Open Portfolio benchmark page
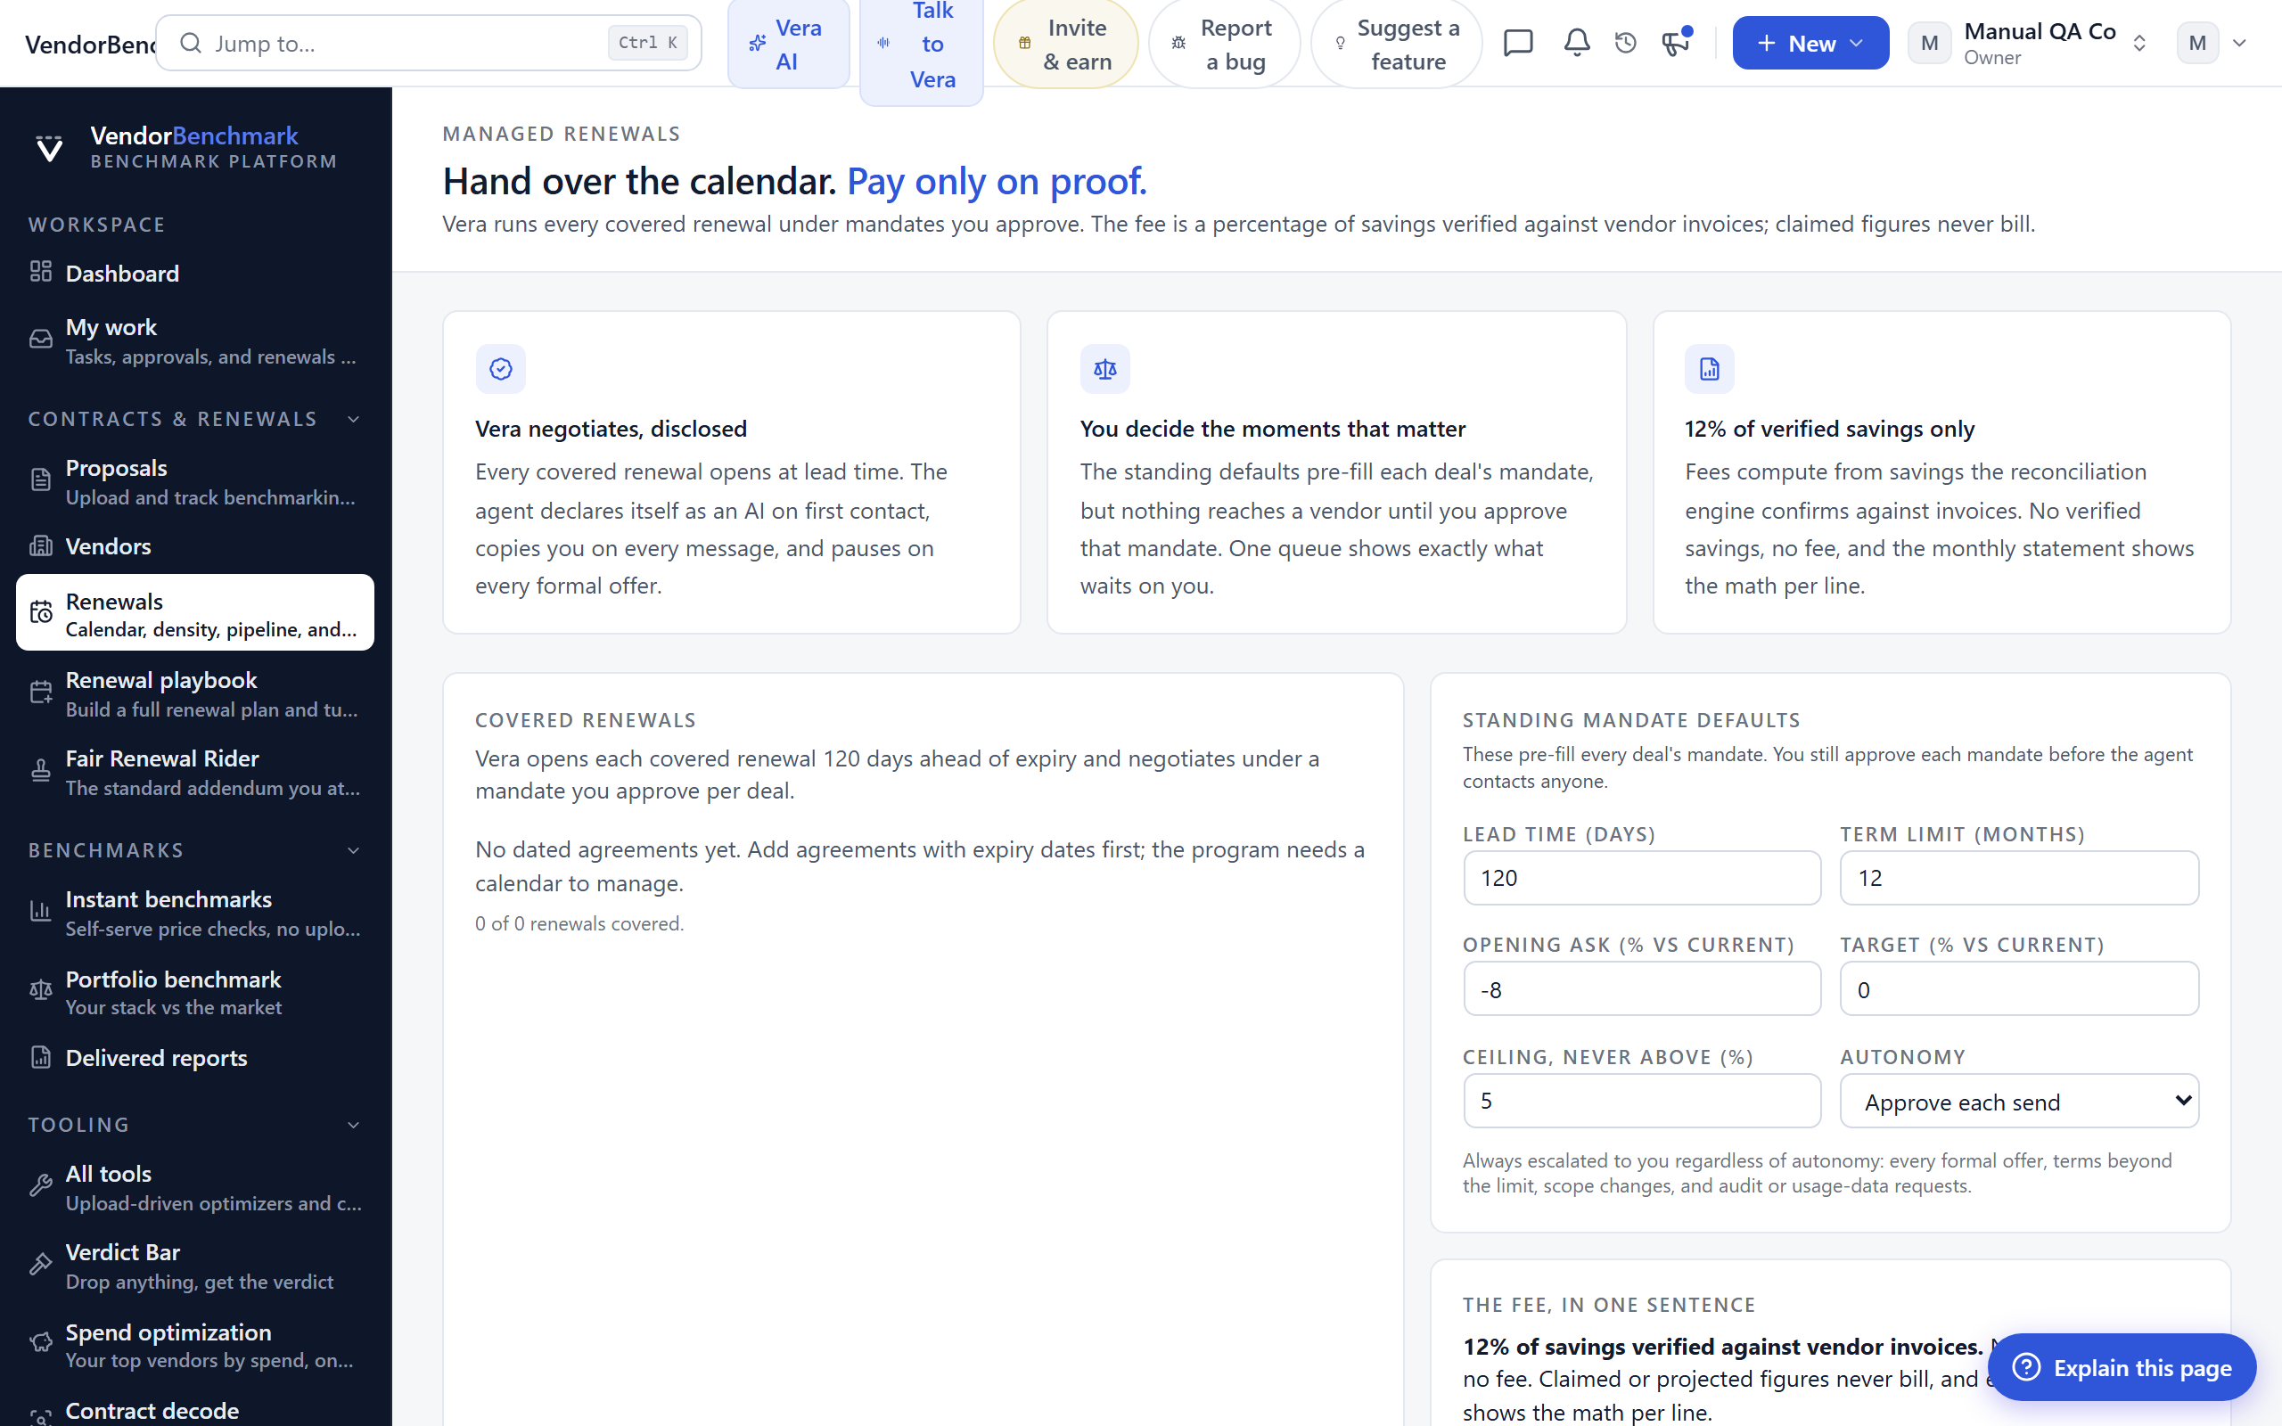The width and height of the screenshot is (2282, 1426). [195, 991]
